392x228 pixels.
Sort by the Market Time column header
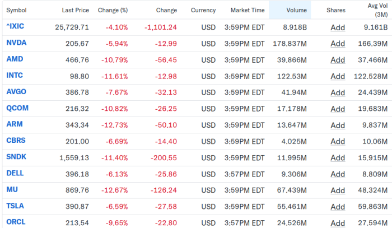(248, 10)
